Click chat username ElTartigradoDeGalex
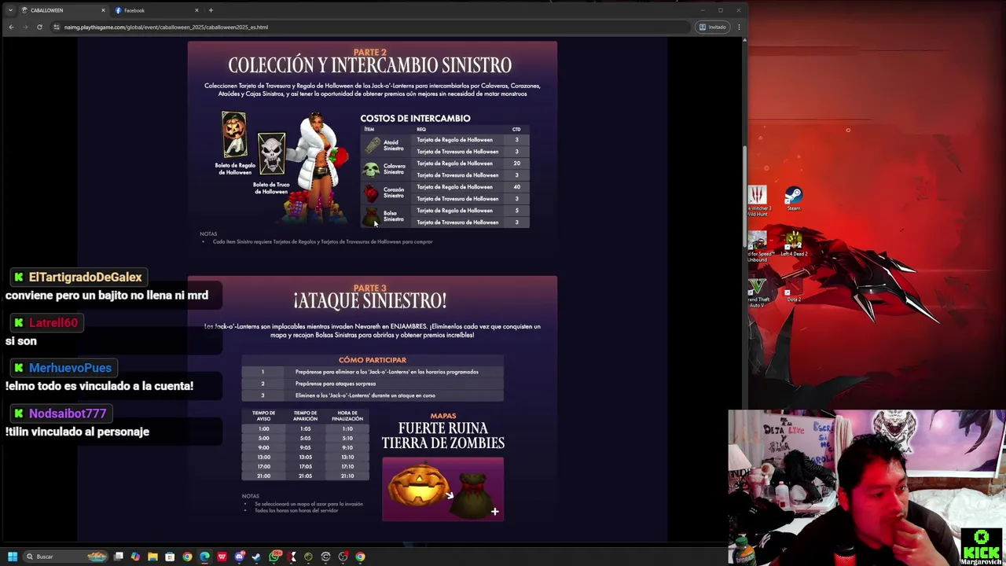Viewport: 1006px width, 566px height. click(x=85, y=277)
